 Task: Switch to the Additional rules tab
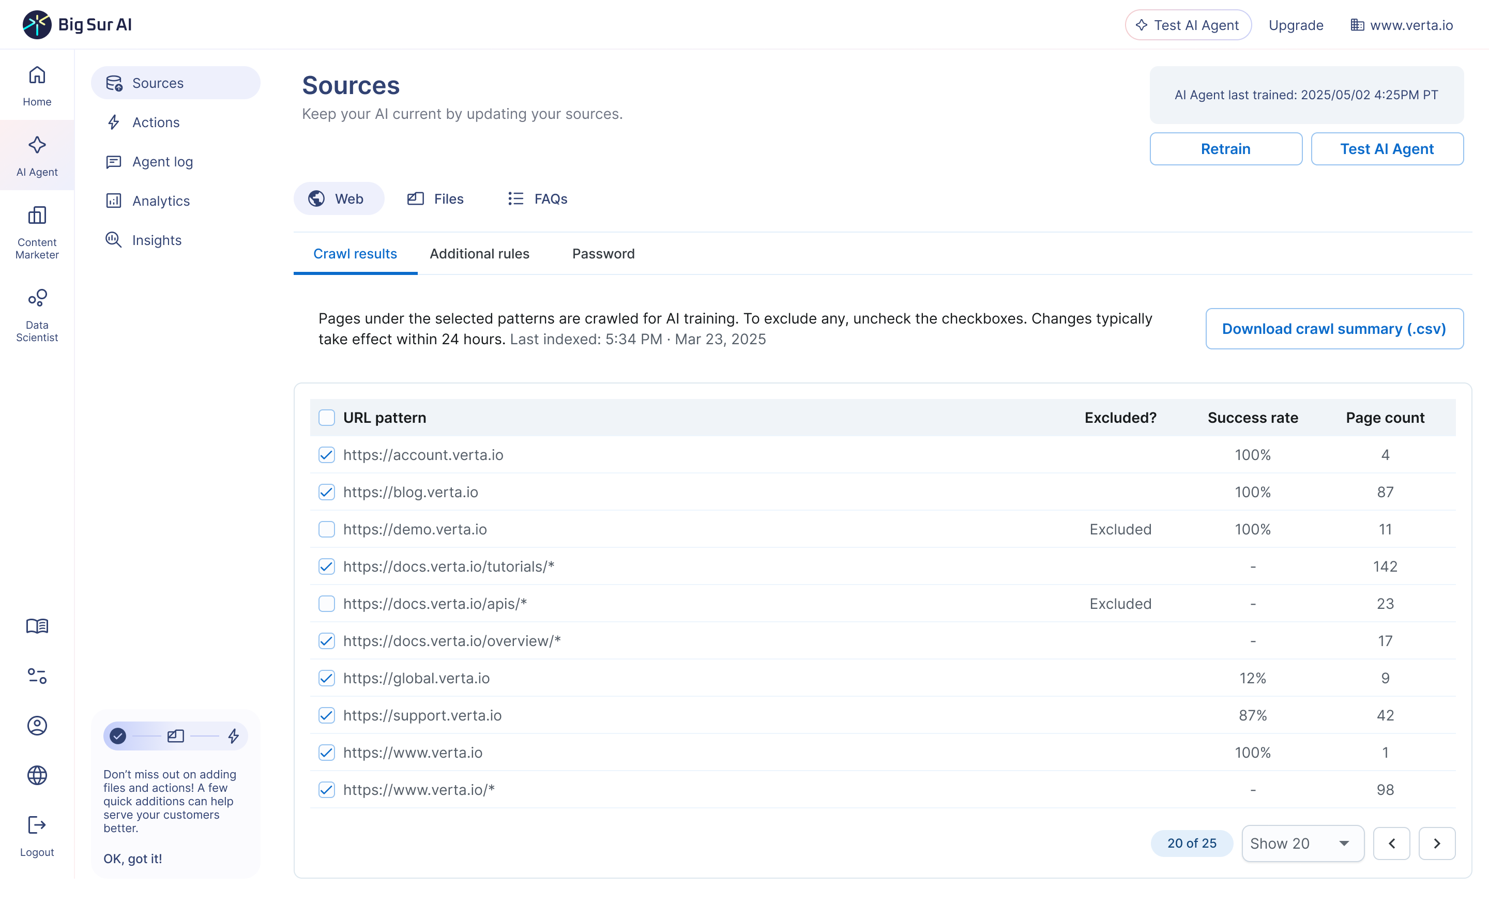pos(479,254)
